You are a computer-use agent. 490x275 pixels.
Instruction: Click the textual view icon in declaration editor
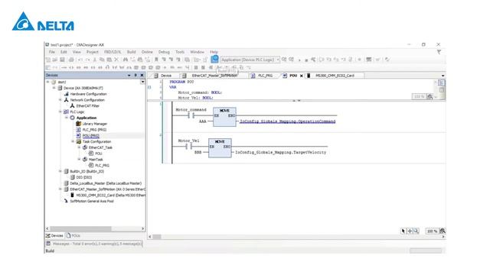tap(441, 83)
